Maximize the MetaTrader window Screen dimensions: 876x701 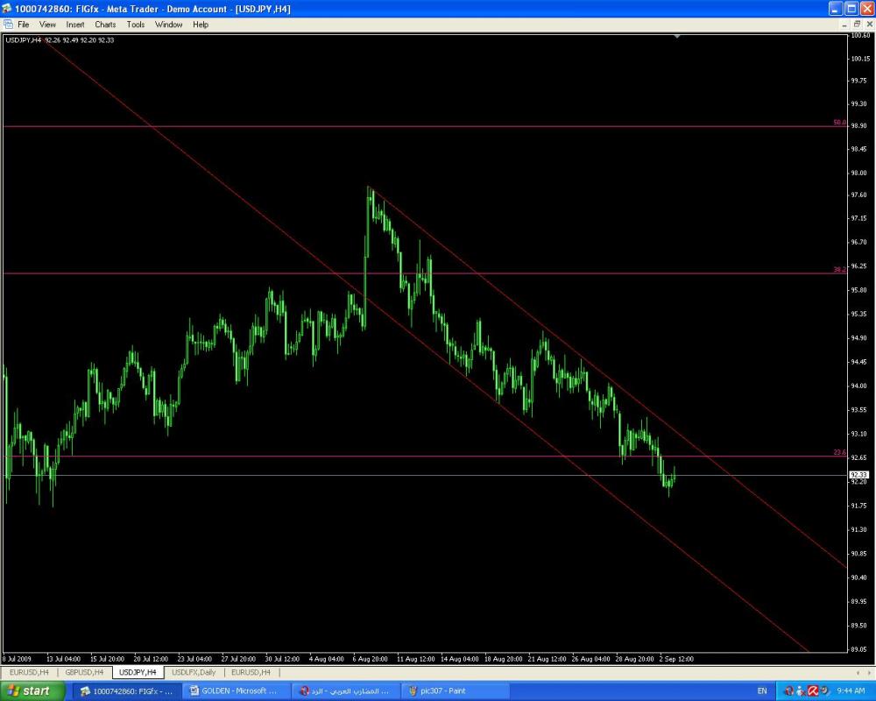click(x=851, y=9)
